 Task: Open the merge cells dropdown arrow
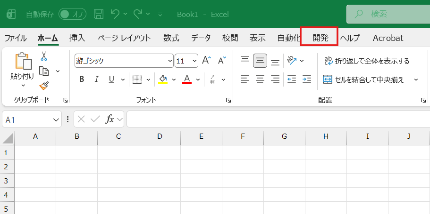pyautogui.click(x=416, y=79)
